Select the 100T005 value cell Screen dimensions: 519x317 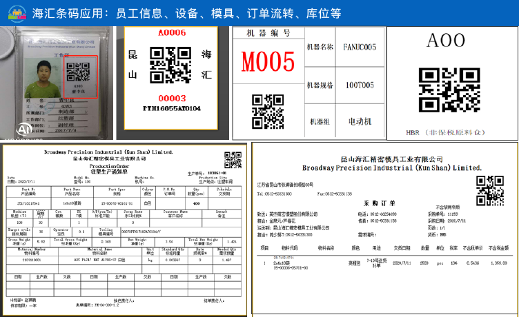click(x=360, y=85)
